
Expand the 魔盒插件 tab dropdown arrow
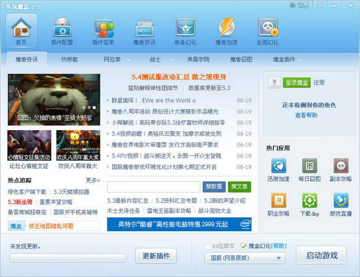point(300,60)
